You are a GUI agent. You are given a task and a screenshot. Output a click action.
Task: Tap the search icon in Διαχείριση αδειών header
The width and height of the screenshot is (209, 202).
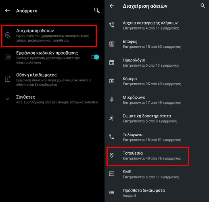pos(203,6)
